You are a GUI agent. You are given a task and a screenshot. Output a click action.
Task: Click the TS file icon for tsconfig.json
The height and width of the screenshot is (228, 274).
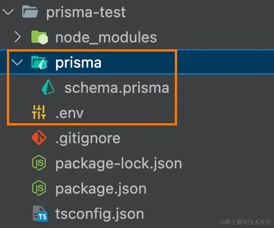tap(40, 214)
